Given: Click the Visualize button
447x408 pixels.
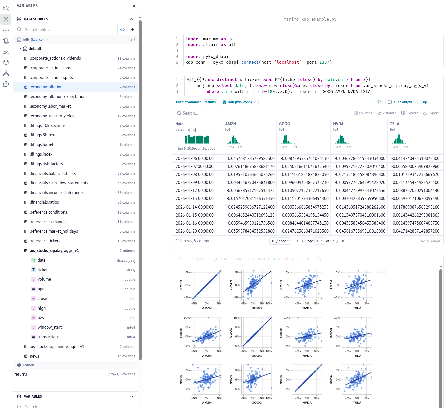Looking at the screenshot, I should point(387,113).
